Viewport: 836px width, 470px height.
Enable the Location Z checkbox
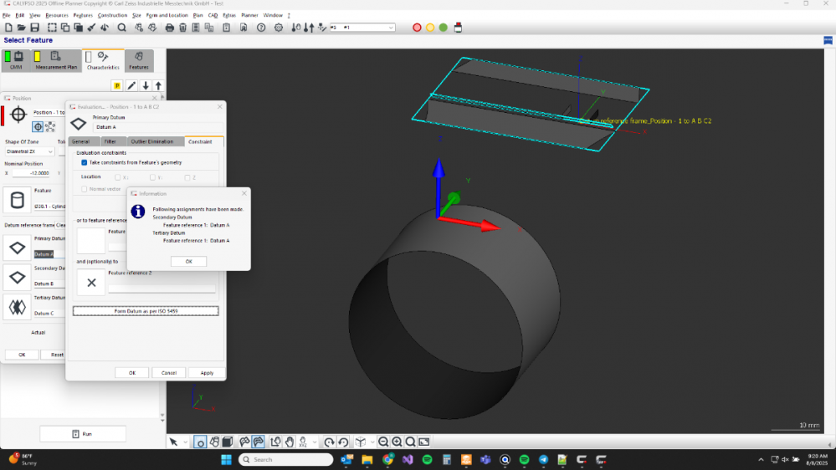pyautogui.click(x=186, y=177)
